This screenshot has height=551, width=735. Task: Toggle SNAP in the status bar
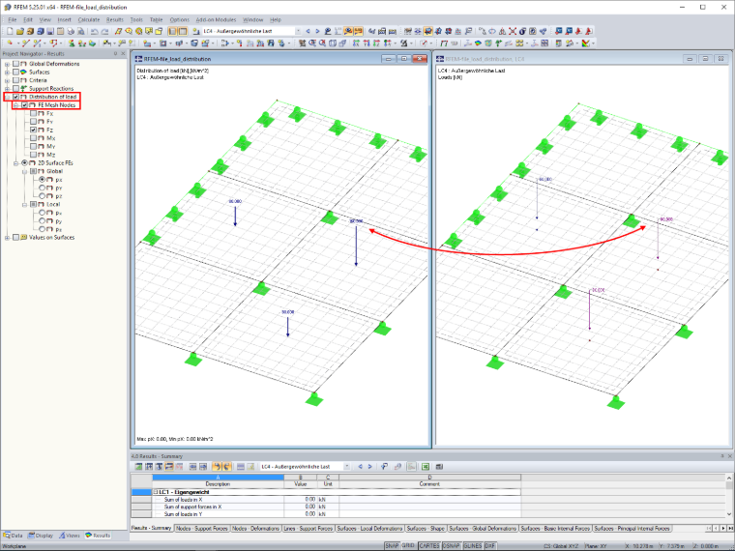pos(392,546)
